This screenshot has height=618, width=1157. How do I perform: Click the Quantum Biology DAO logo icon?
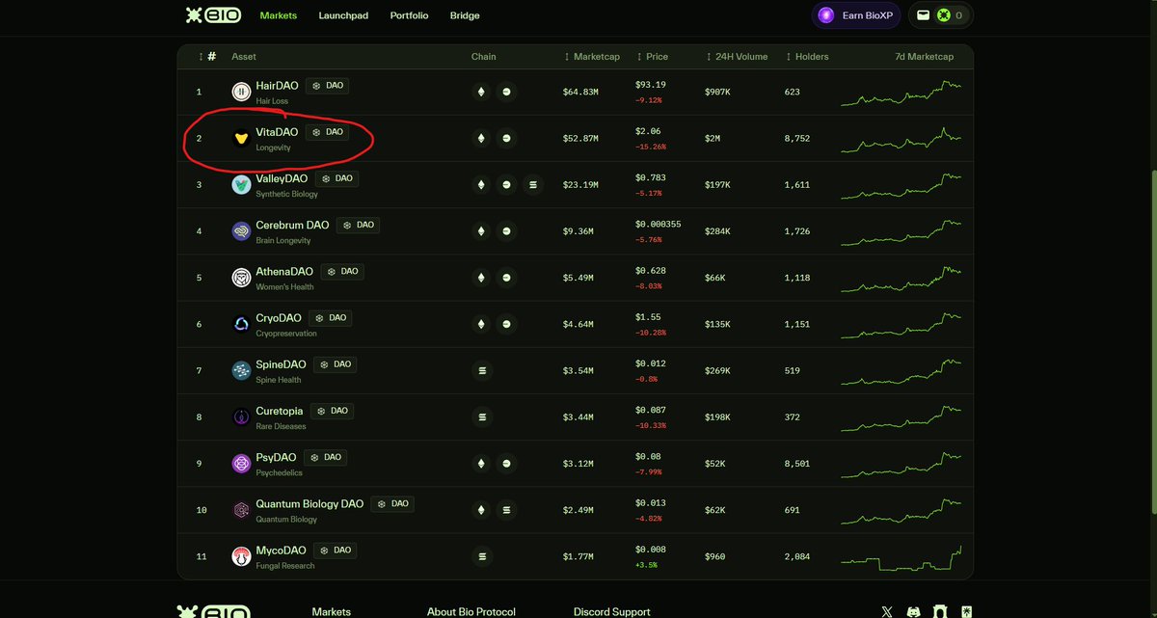241,509
